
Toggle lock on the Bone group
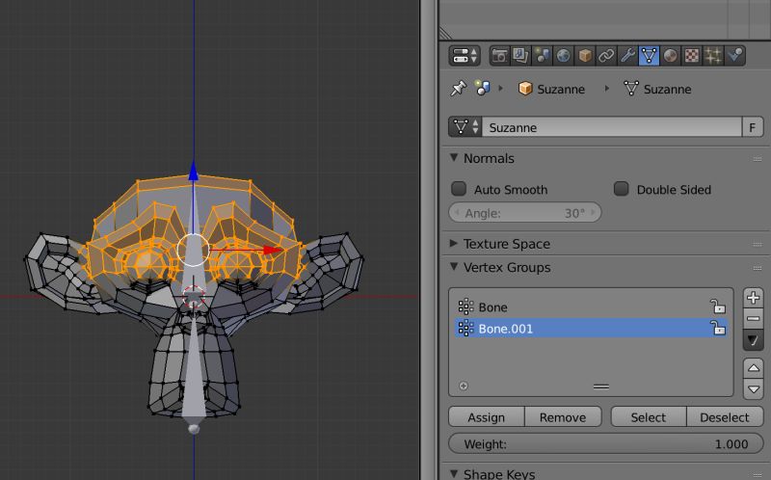[x=718, y=307]
